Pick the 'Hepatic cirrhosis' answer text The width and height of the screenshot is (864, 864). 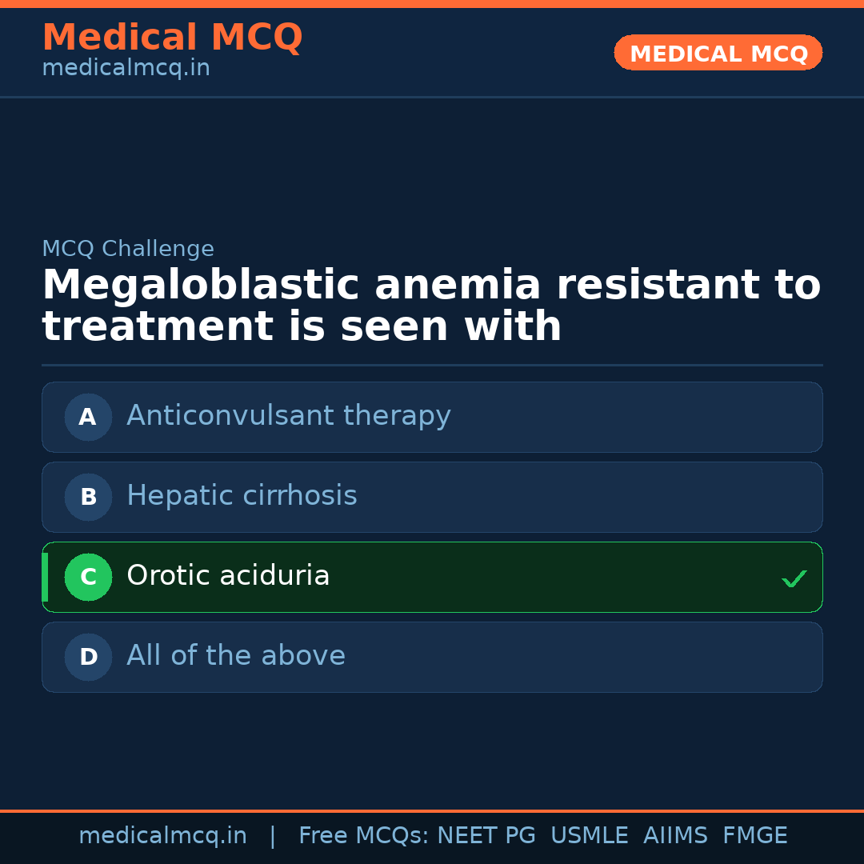click(x=242, y=496)
